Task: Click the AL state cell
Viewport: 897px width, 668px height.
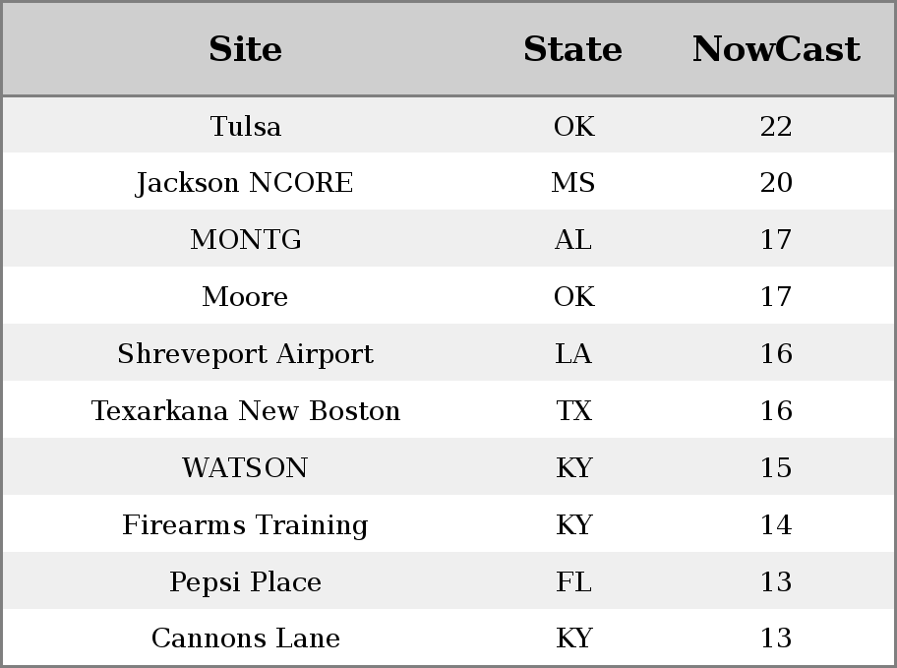Action: click(573, 240)
